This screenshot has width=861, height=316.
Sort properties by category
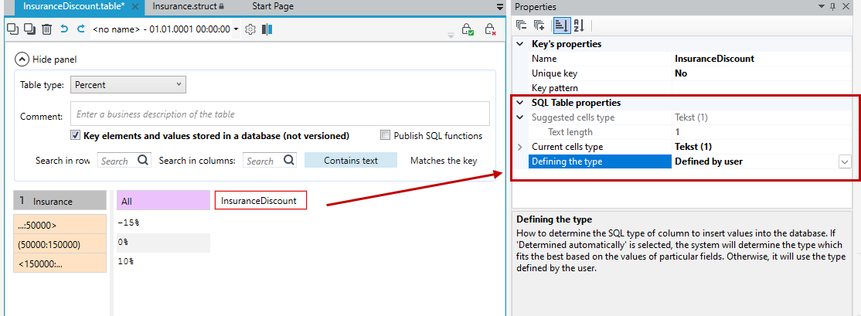[x=560, y=25]
